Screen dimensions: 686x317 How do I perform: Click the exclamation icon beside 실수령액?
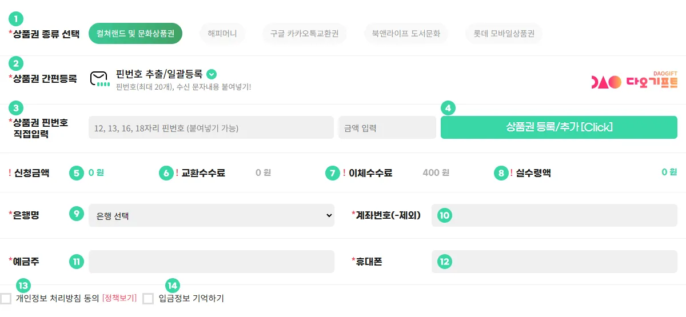[511, 173]
